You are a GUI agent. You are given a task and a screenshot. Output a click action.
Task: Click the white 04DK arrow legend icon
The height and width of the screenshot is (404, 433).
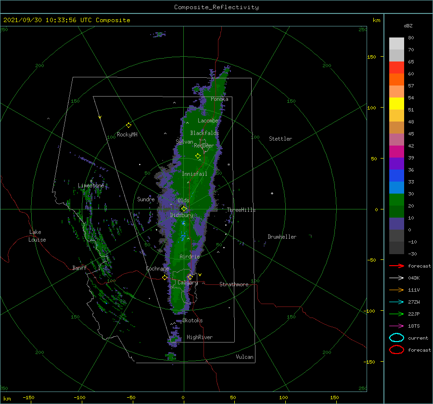(396, 278)
